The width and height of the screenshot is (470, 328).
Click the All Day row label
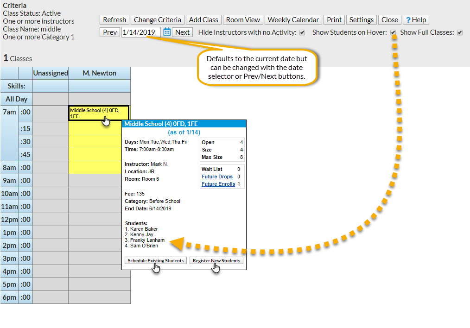click(x=17, y=99)
